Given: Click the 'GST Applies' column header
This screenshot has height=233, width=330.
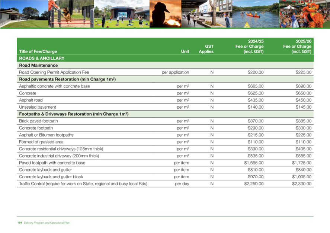Looking at the screenshot, I should tap(206, 49).
